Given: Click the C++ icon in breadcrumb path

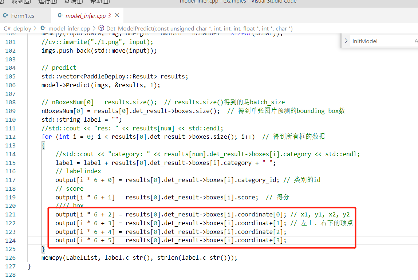Looking at the screenshot, I should [x=43, y=28].
